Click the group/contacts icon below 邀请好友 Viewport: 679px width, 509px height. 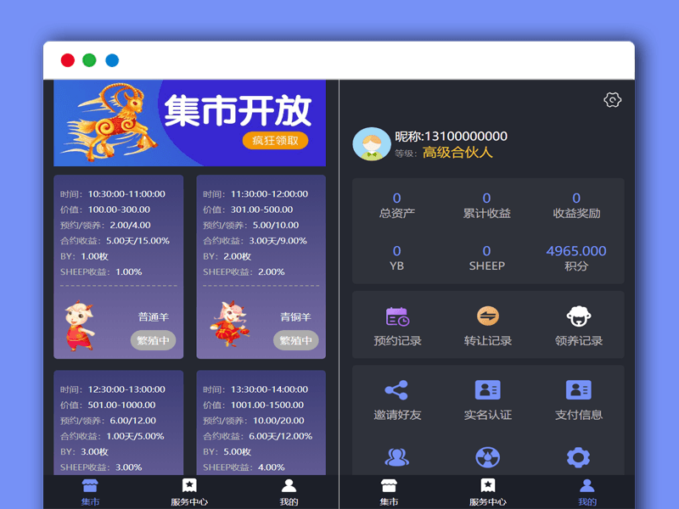396,456
